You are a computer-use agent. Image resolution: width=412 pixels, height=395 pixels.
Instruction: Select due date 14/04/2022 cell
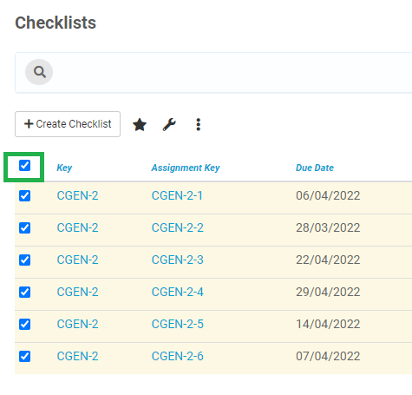328,325
